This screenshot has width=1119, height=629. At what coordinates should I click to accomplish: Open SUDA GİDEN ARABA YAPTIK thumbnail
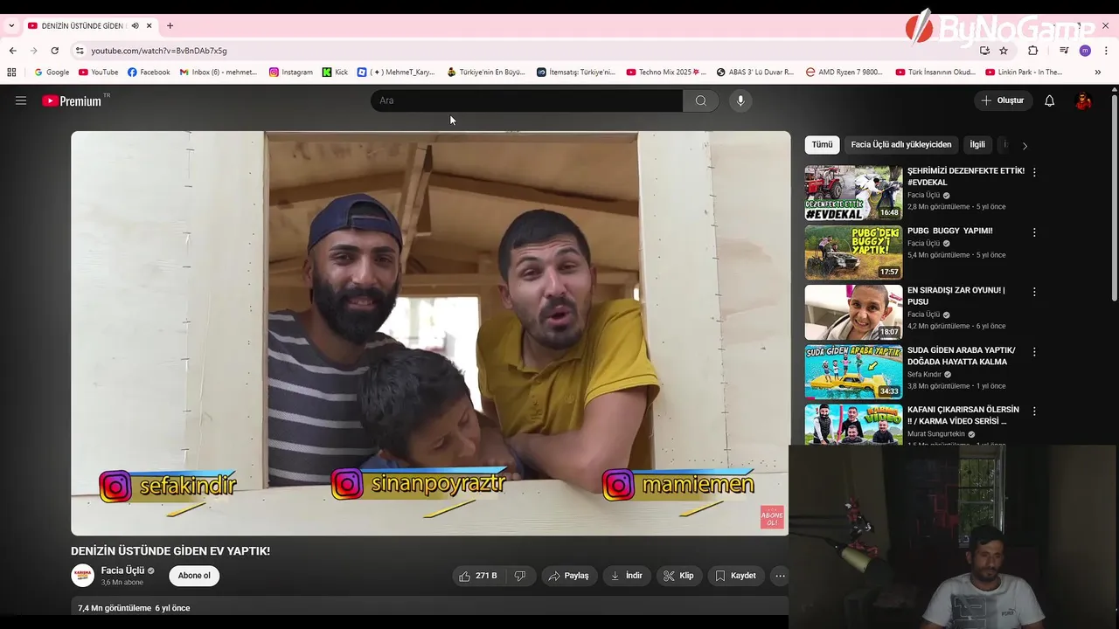pos(853,372)
